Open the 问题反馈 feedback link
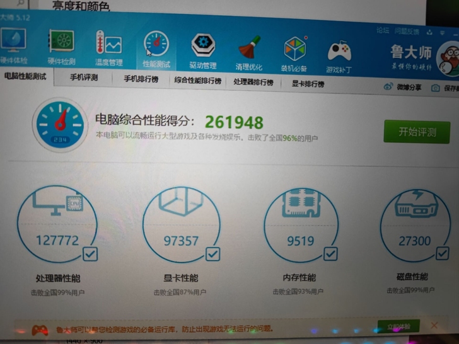The height and width of the screenshot is (344, 459). [407, 32]
